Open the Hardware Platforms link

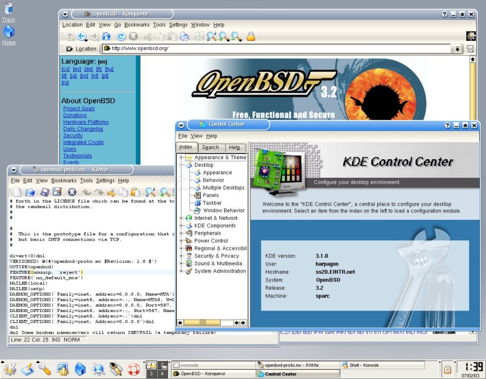[x=86, y=122]
